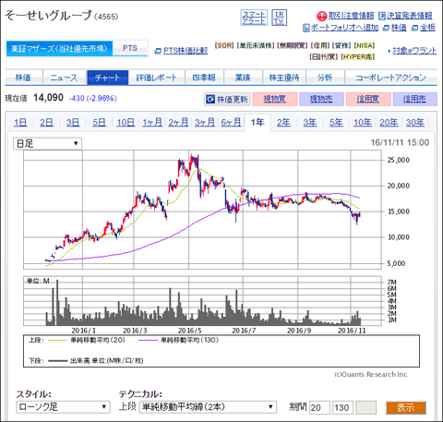This screenshot has height=422, width=443.
Task: Select 東証マザーズ market tab
Action: 59,49
